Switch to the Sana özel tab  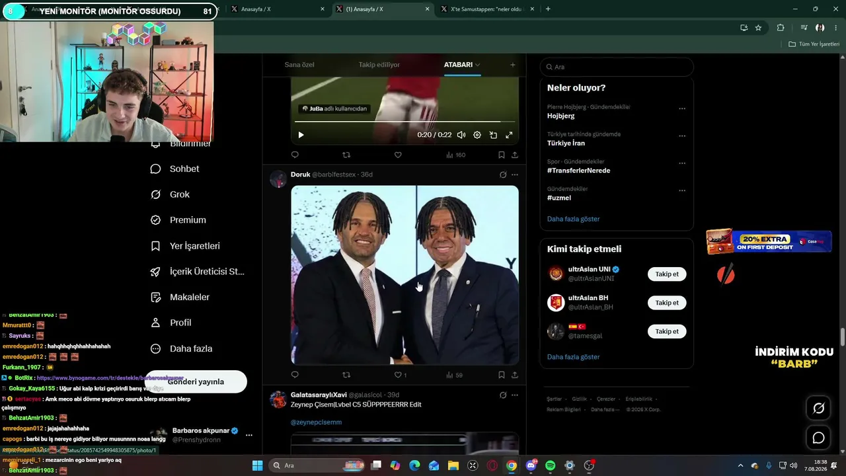pyautogui.click(x=299, y=65)
